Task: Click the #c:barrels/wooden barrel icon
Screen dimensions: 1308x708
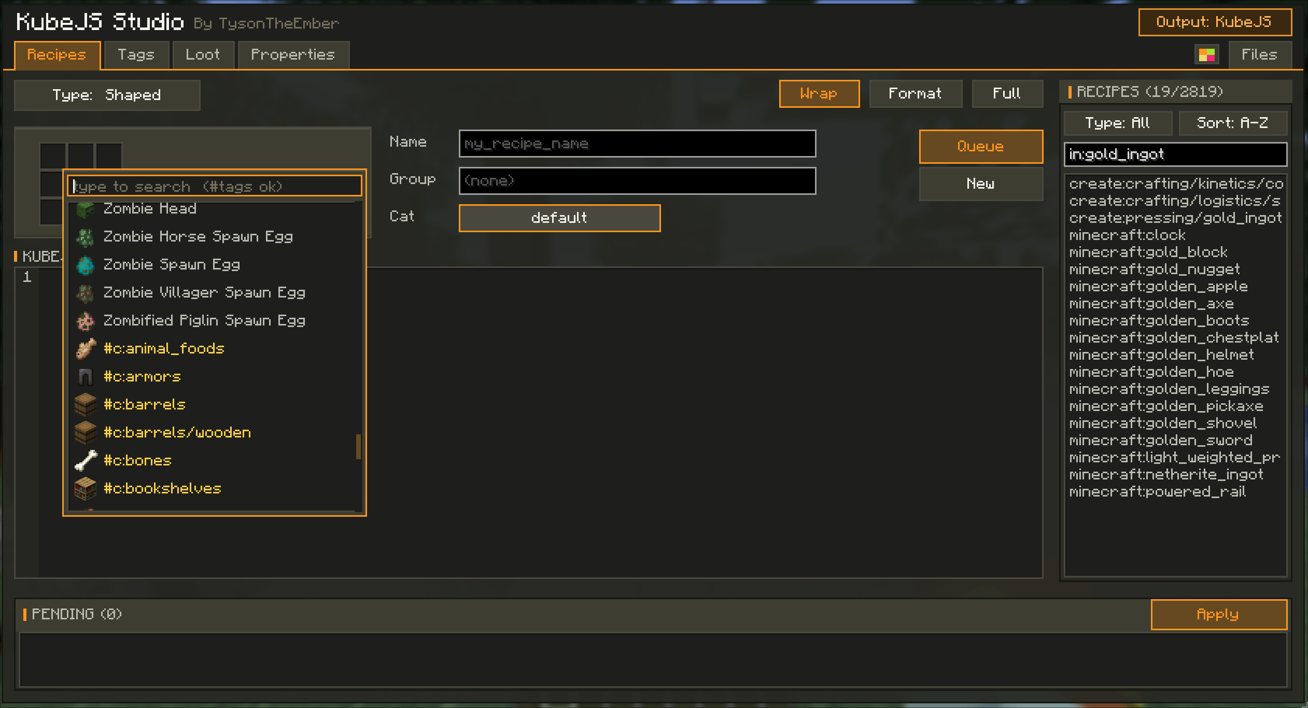Action: (86, 433)
